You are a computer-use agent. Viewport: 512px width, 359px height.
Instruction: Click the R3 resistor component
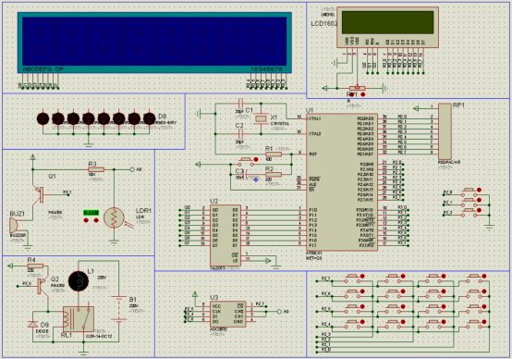point(96,169)
